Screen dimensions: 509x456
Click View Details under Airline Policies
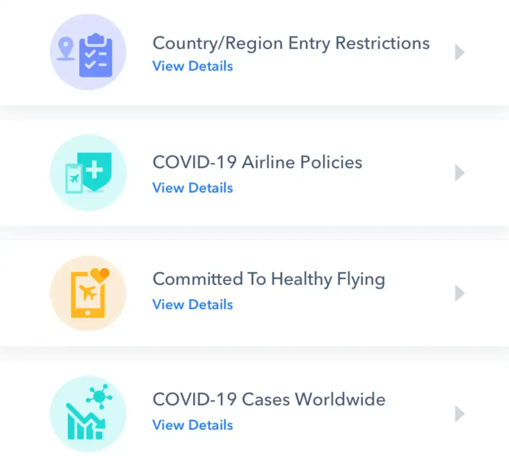tap(193, 188)
